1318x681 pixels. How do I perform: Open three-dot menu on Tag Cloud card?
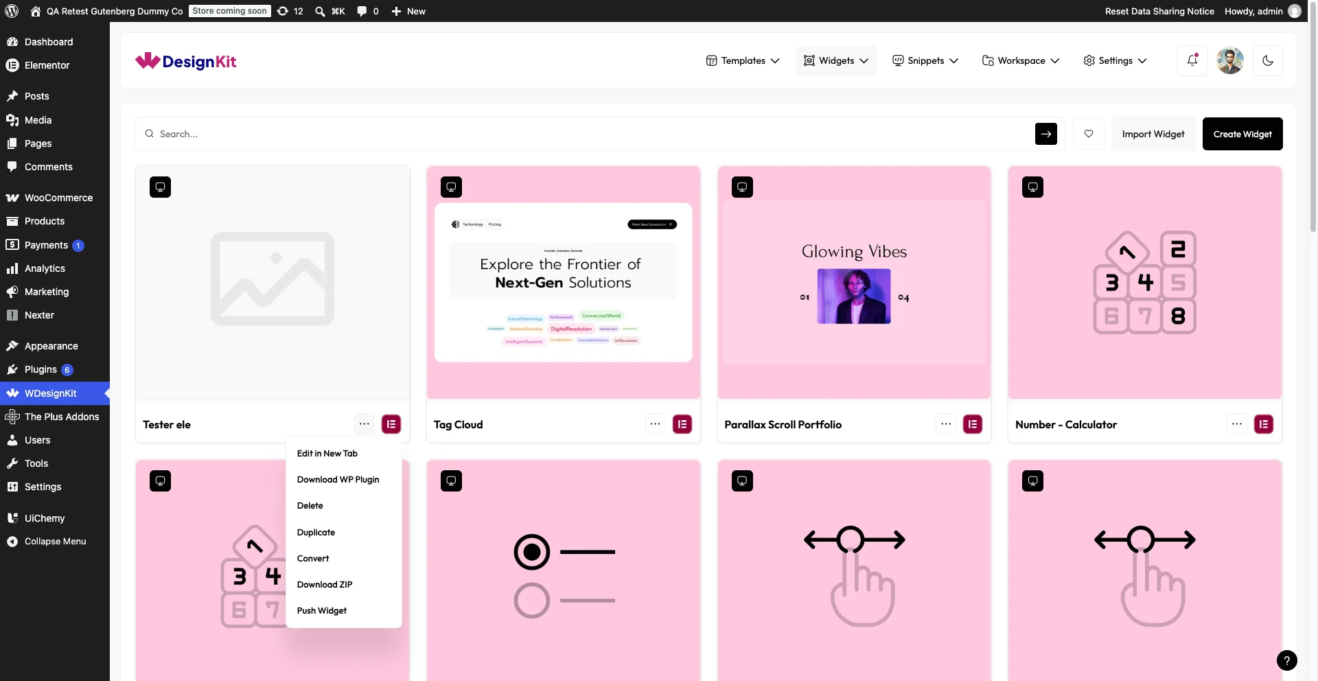656,424
